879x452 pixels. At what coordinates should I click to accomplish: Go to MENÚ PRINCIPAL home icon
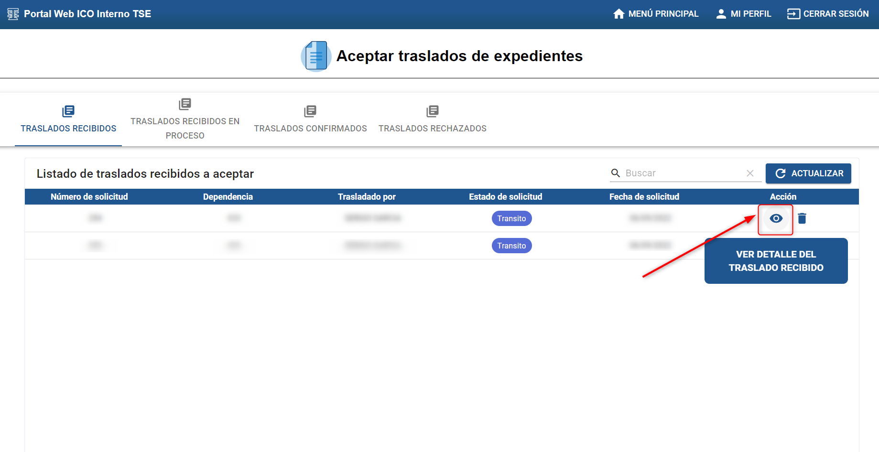(619, 14)
